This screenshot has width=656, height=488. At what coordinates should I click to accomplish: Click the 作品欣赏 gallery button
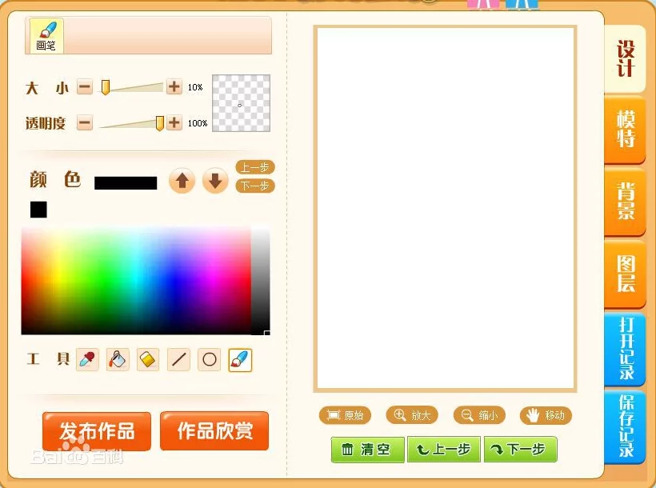click(214, 431)
